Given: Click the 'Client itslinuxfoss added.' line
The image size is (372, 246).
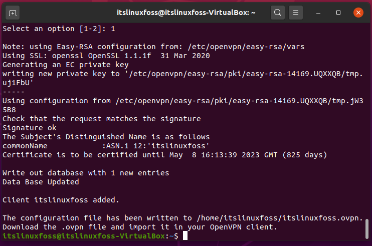Looking at the screenshot, I should click(x=61, y=200).
